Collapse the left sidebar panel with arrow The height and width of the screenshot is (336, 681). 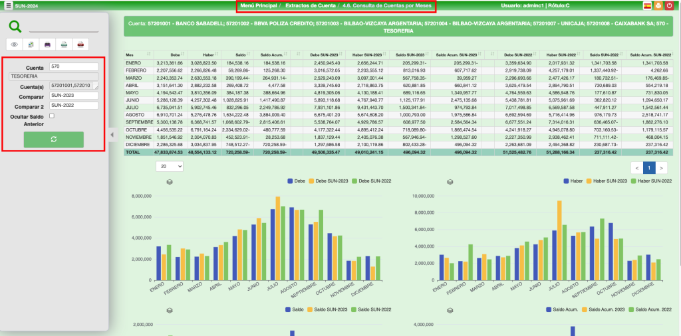click(112, 135)
